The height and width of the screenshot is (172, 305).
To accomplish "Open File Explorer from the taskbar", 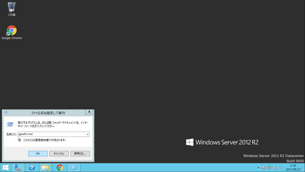I will pos(45,168).
